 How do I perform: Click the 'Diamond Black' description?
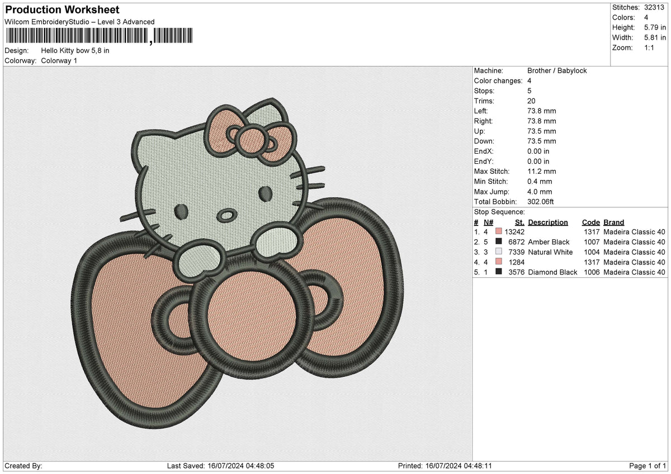pyautogui.click(x=552, y=272)
